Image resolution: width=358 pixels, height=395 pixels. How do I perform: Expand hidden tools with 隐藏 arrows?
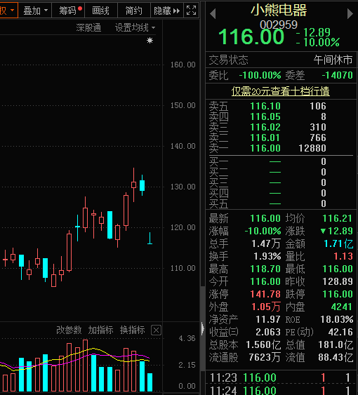click(166, 11)
